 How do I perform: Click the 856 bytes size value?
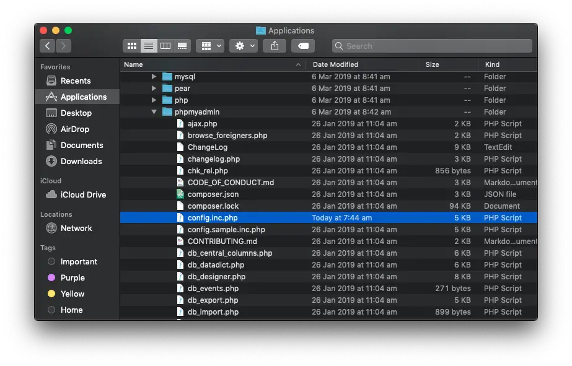(x=453, y=170)
